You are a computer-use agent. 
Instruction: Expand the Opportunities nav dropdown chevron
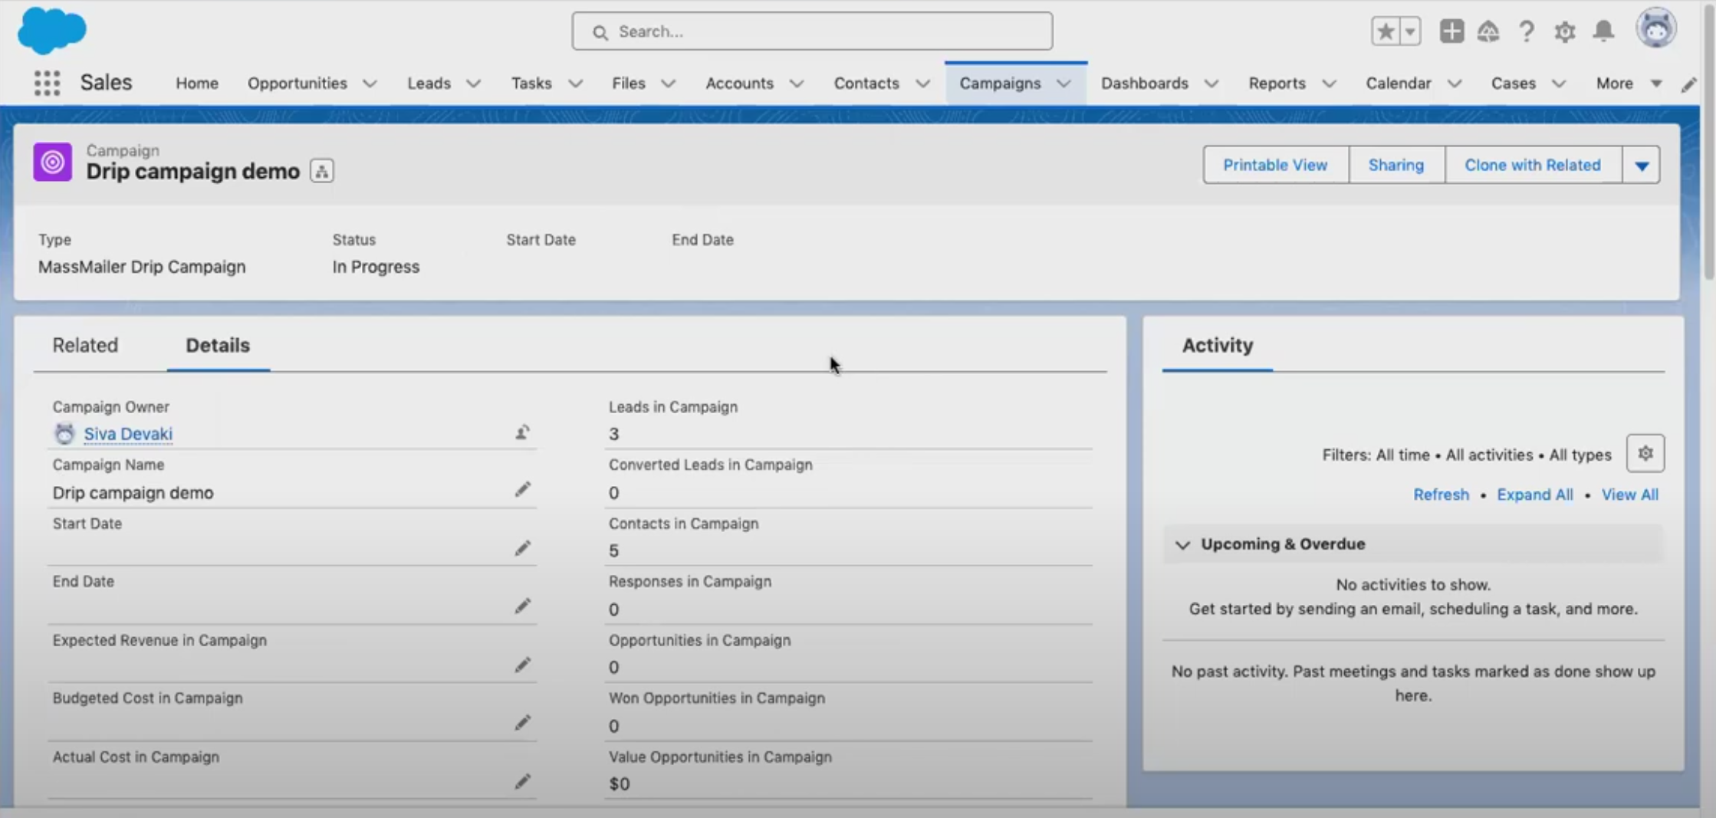point(370,84)
